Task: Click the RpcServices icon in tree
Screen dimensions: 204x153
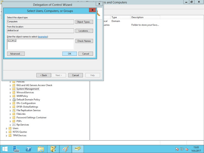Action: pyautogui.click(x=14, y=125)
